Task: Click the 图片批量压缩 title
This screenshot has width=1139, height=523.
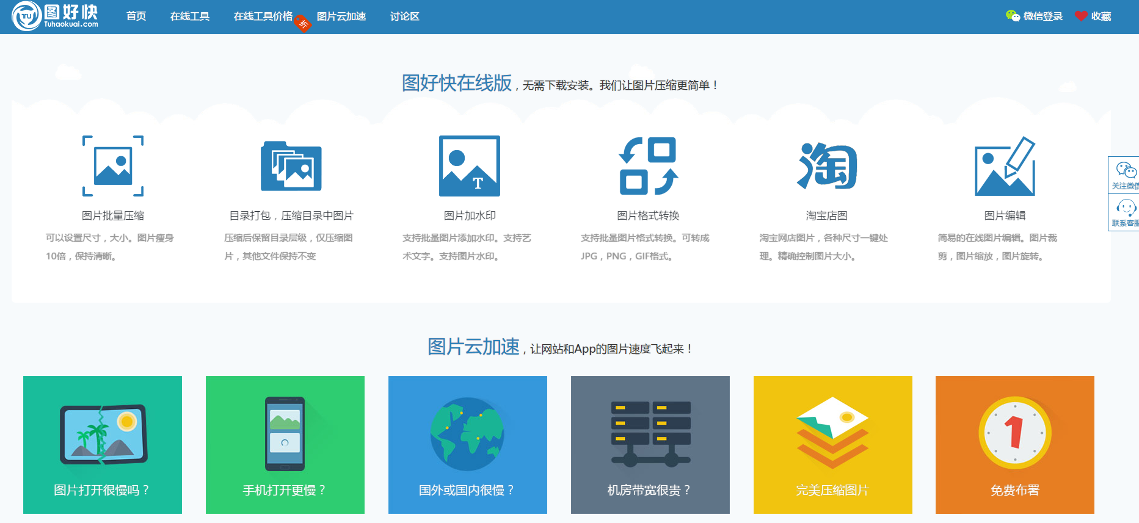Action: click(x=113, y=215)
